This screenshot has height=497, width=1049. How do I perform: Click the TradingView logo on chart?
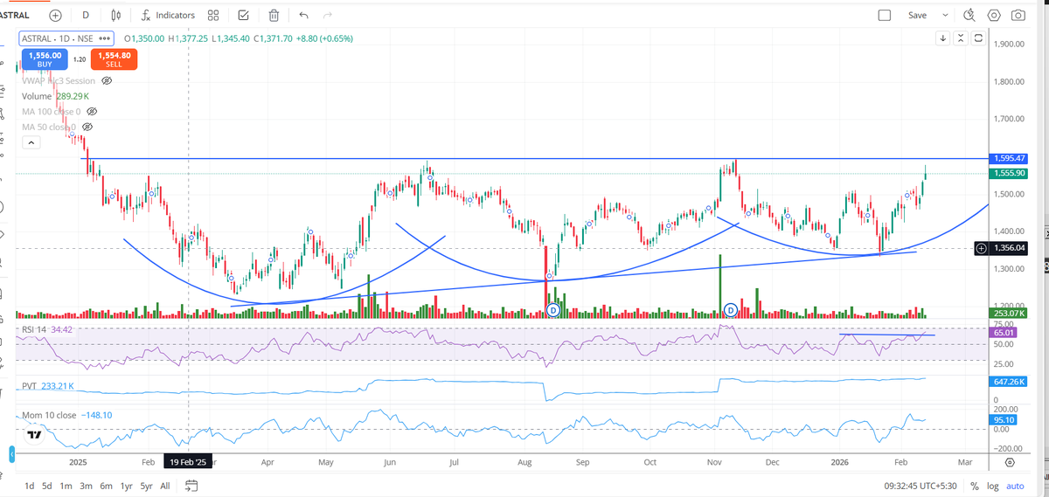(35, 434)
